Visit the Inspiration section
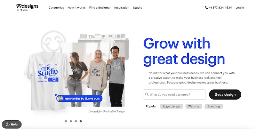 [122, 8]
